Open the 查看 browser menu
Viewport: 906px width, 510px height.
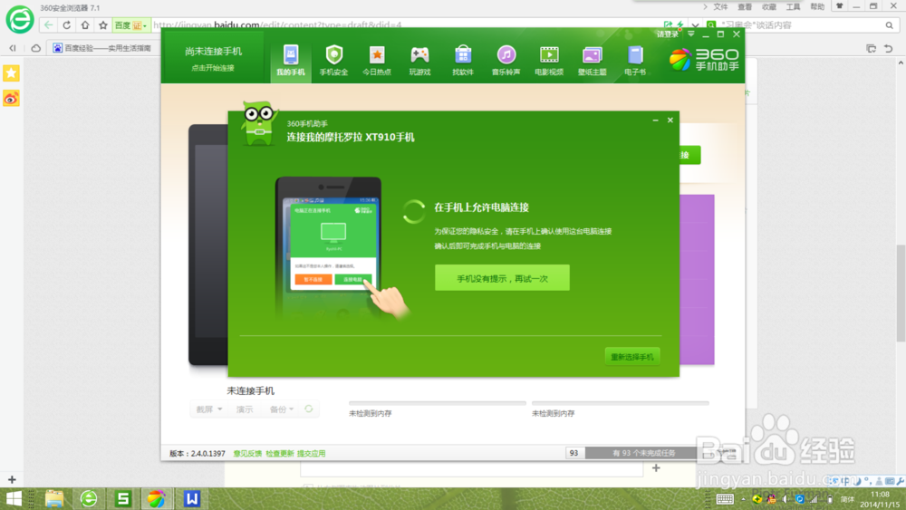click(745, 7)
